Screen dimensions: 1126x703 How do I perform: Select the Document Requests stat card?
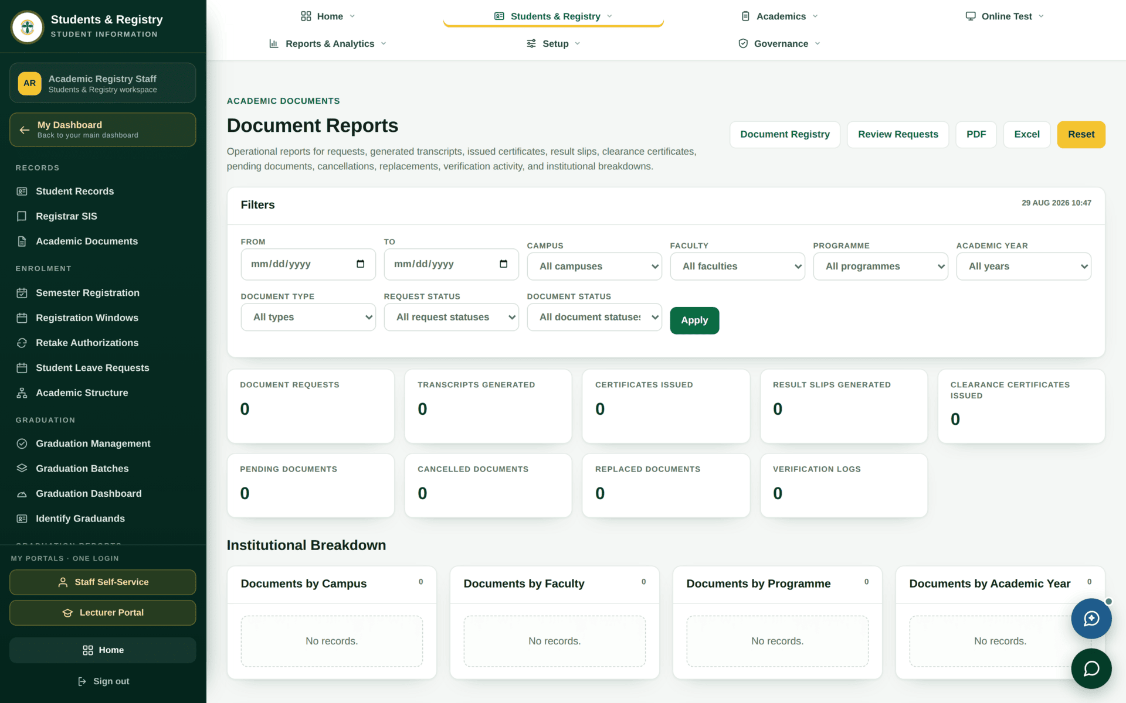point(310,406)
